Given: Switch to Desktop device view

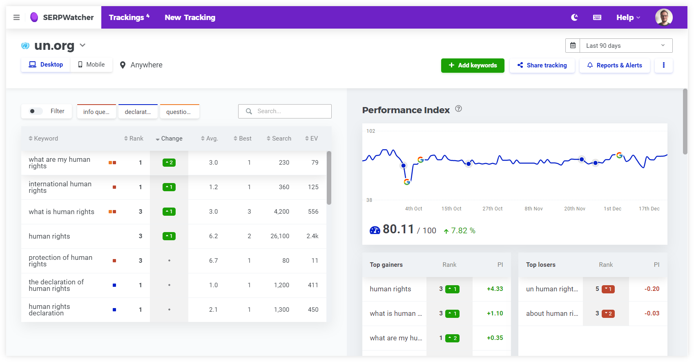Looking at the screenshot, I should 46,65.
